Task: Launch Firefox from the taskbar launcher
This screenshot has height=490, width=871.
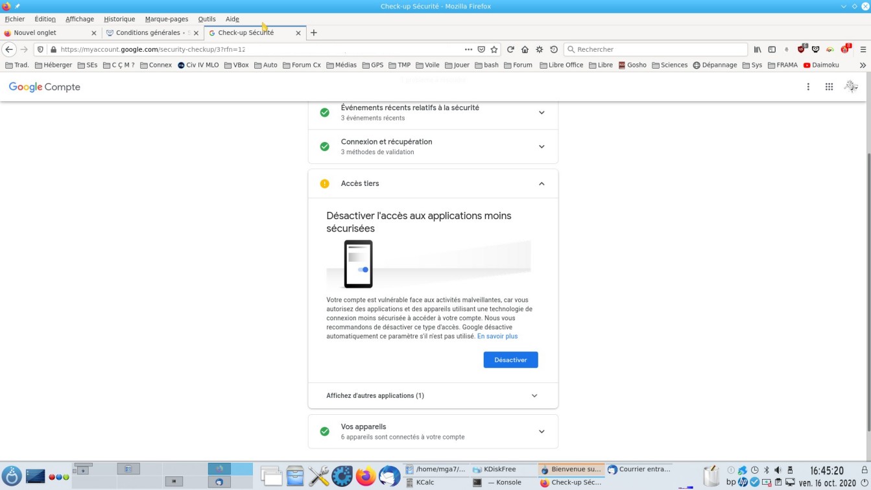Action: [x=366, y=476]
